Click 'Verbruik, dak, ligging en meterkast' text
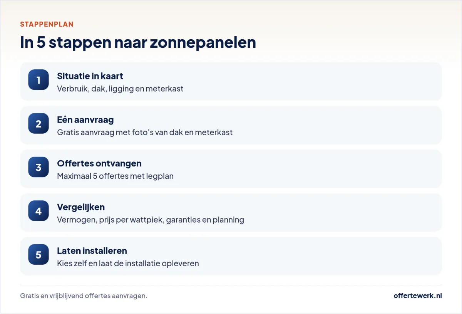 tap(120, 89)
